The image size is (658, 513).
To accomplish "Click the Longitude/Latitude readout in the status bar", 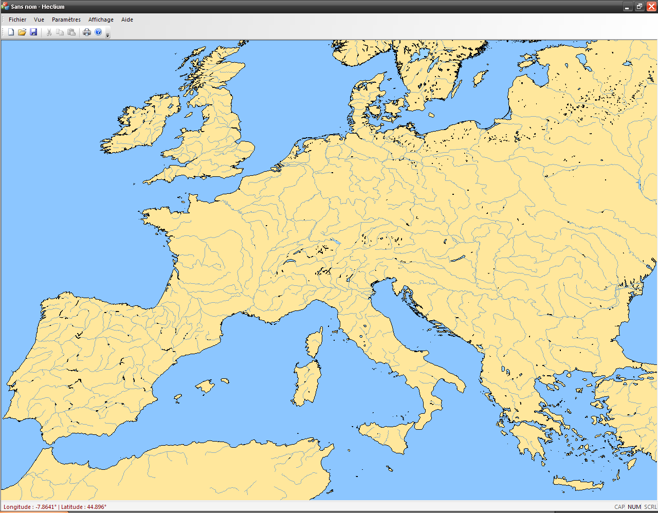I will pos(55,507).
